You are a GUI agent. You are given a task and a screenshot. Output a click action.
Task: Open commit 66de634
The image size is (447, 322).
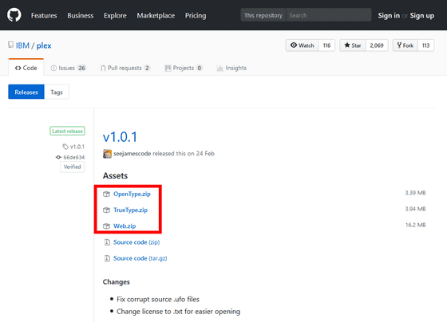[x=73, y=157]
